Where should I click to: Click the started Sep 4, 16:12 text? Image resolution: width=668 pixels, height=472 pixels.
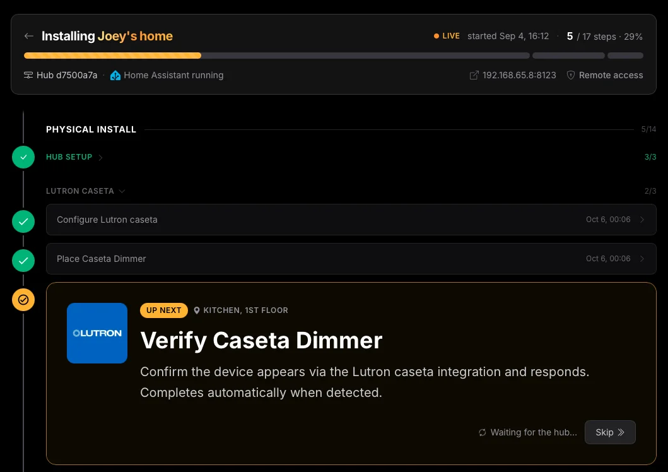click(x=508, y=36)
